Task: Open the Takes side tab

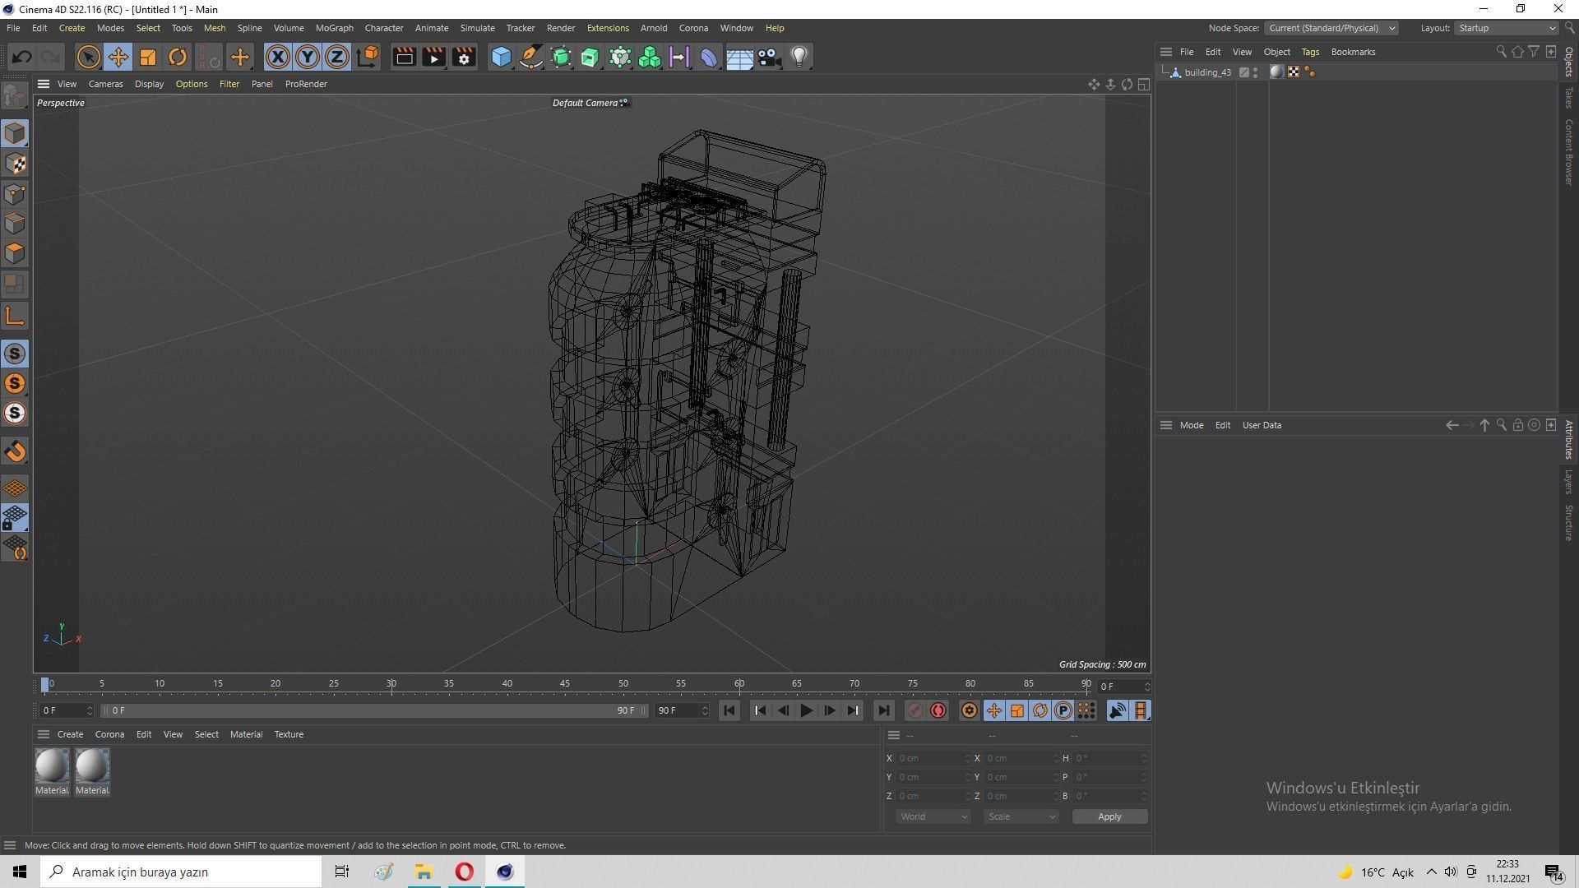Action: (x=1569, y=97)
